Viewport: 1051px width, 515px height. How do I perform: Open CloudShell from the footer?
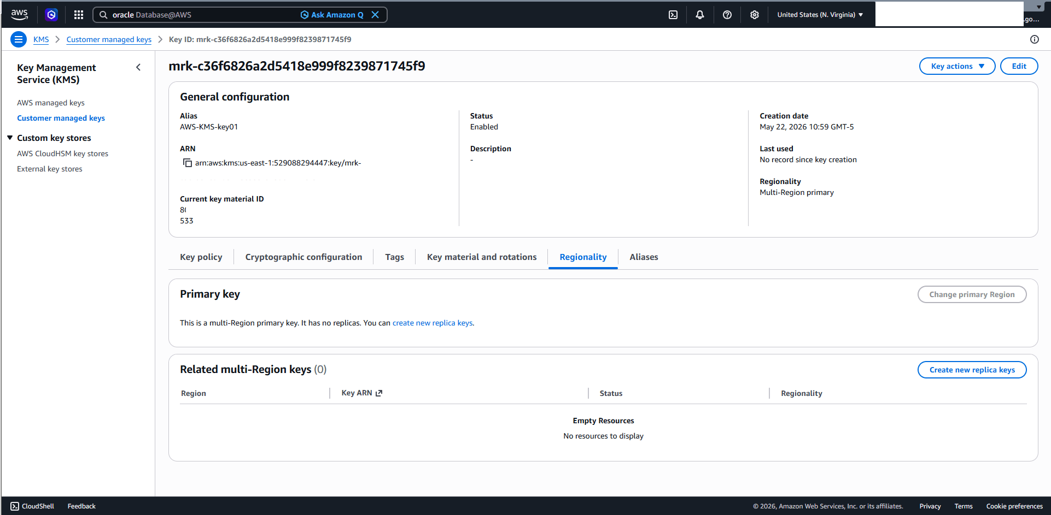click(x=32, y=506)
